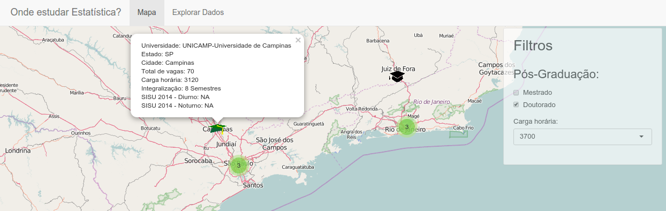Open the São Paulo cluster of 3

pos(239,165)
